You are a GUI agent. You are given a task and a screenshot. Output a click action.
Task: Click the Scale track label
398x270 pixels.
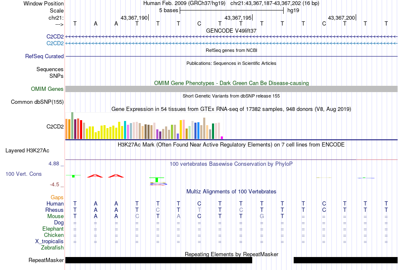[57, 10]
